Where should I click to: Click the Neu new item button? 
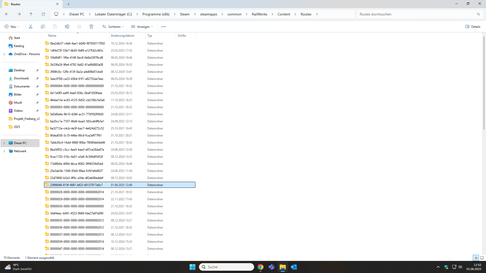[12, 27]
